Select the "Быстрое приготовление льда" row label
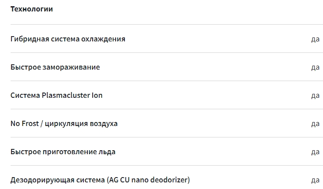This screenshot has width=323, height=189. pos(63,152)
